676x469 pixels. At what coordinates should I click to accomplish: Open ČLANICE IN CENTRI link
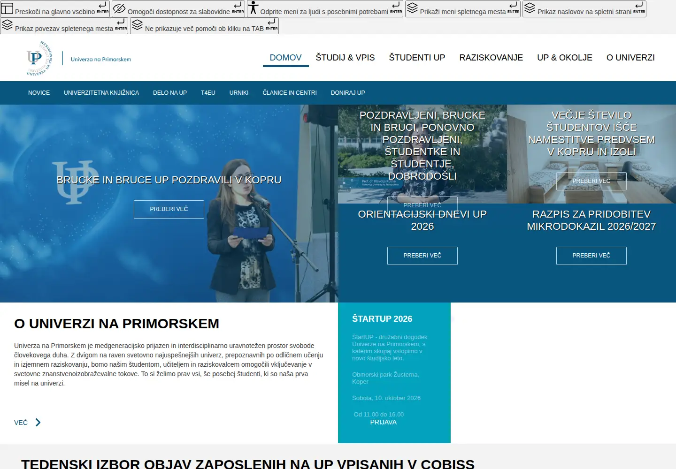click(x=290, y=93)
